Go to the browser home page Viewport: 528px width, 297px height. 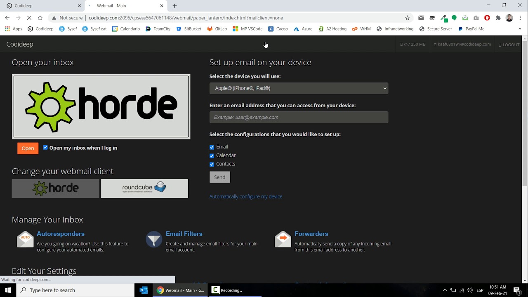pos(40,18)
